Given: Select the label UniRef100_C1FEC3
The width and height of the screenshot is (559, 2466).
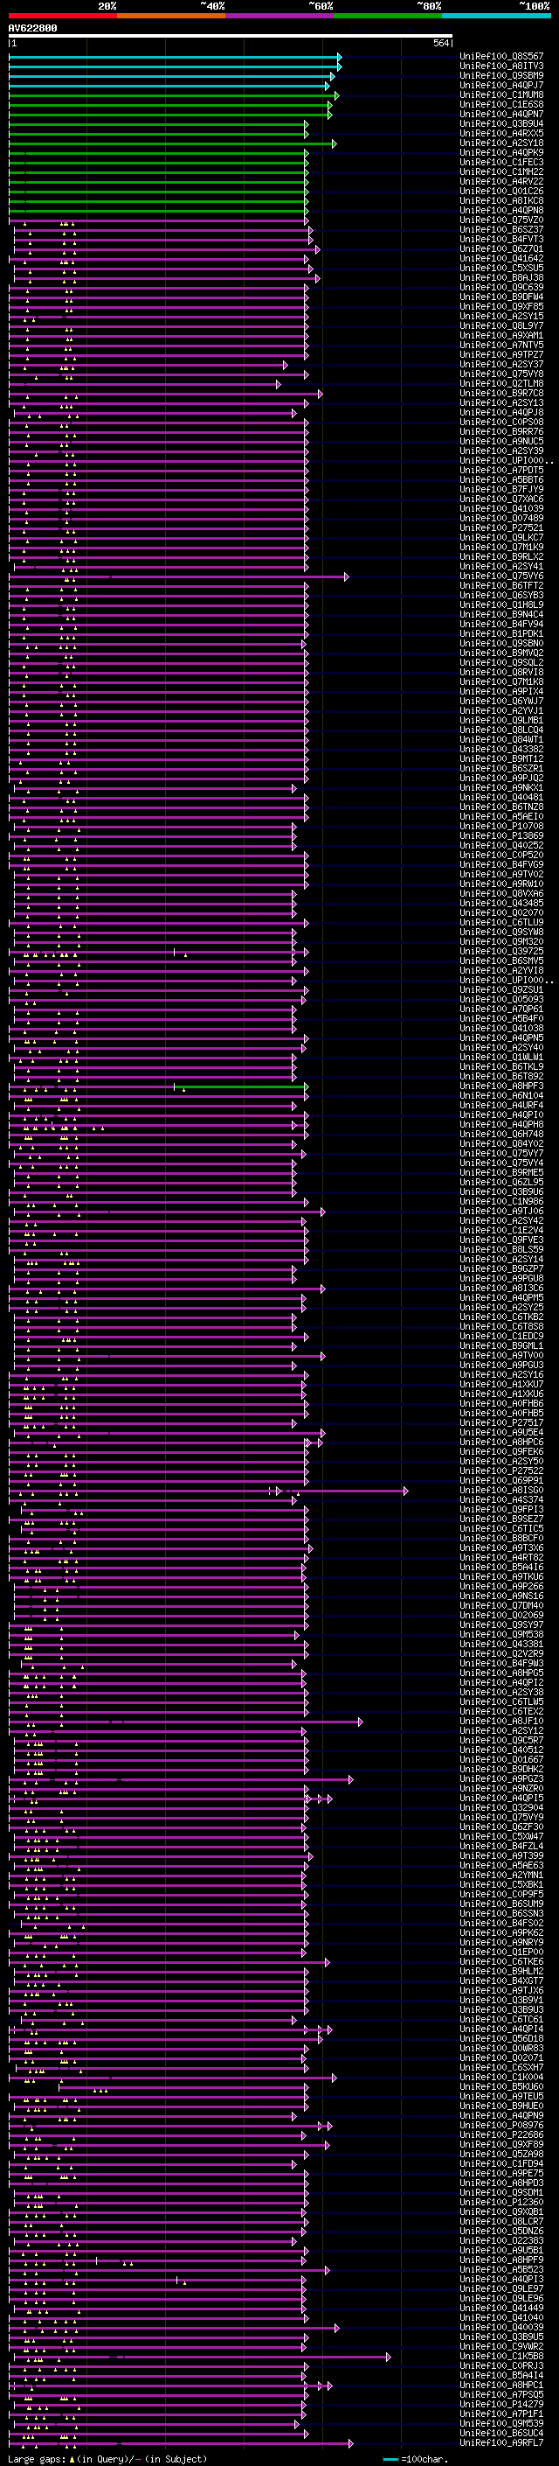Looking at the screenshot, I should 501,162.
